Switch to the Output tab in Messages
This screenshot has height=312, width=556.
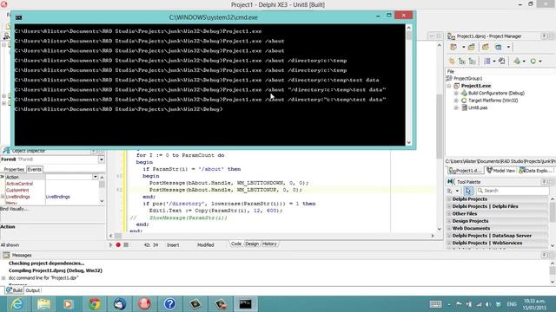(33, 290)
